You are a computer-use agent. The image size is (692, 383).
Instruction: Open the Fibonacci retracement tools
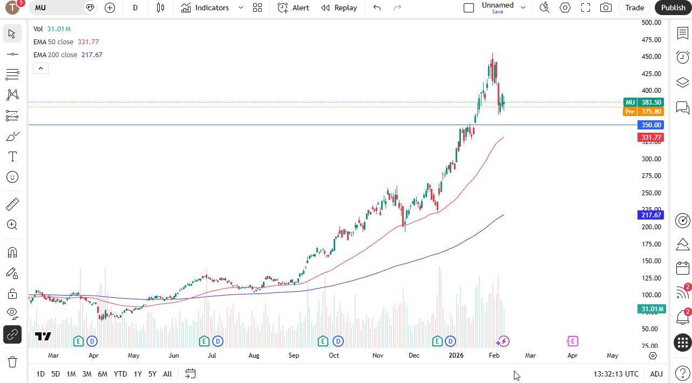tap(12, 74)
